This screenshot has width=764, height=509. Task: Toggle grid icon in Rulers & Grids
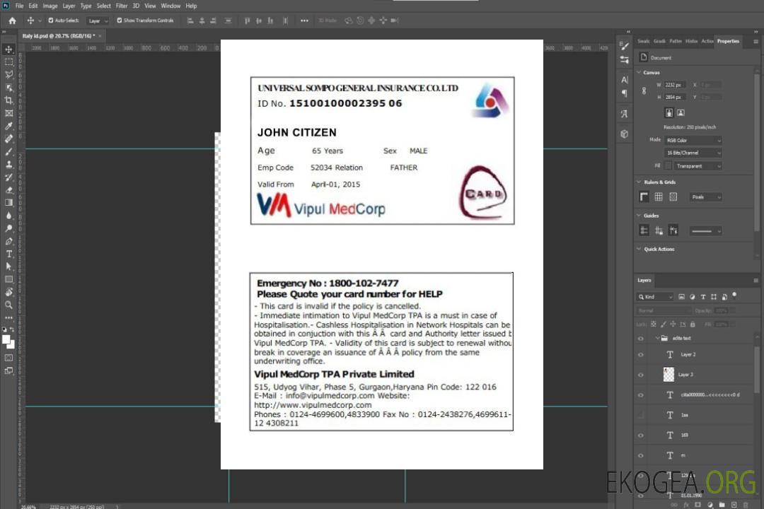click(659, 197)
